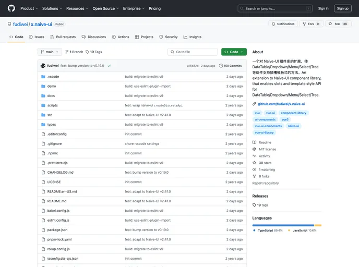Focus the Go to file field
This screenshot has height=267, width=359.
coord(193,52)
